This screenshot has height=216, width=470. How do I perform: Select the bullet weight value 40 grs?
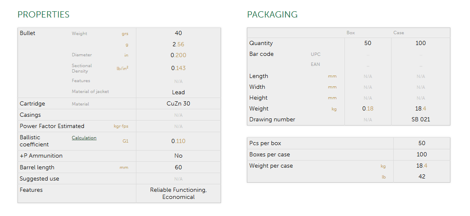178,33
